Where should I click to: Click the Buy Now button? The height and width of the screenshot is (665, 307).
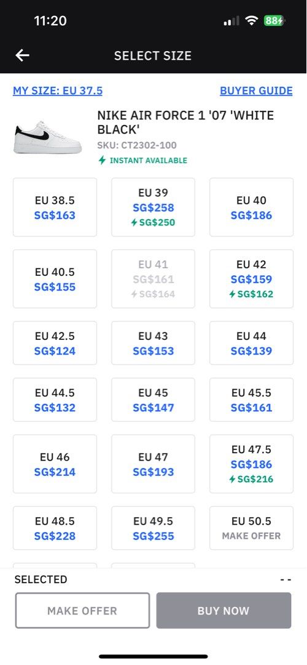point(223,611)
